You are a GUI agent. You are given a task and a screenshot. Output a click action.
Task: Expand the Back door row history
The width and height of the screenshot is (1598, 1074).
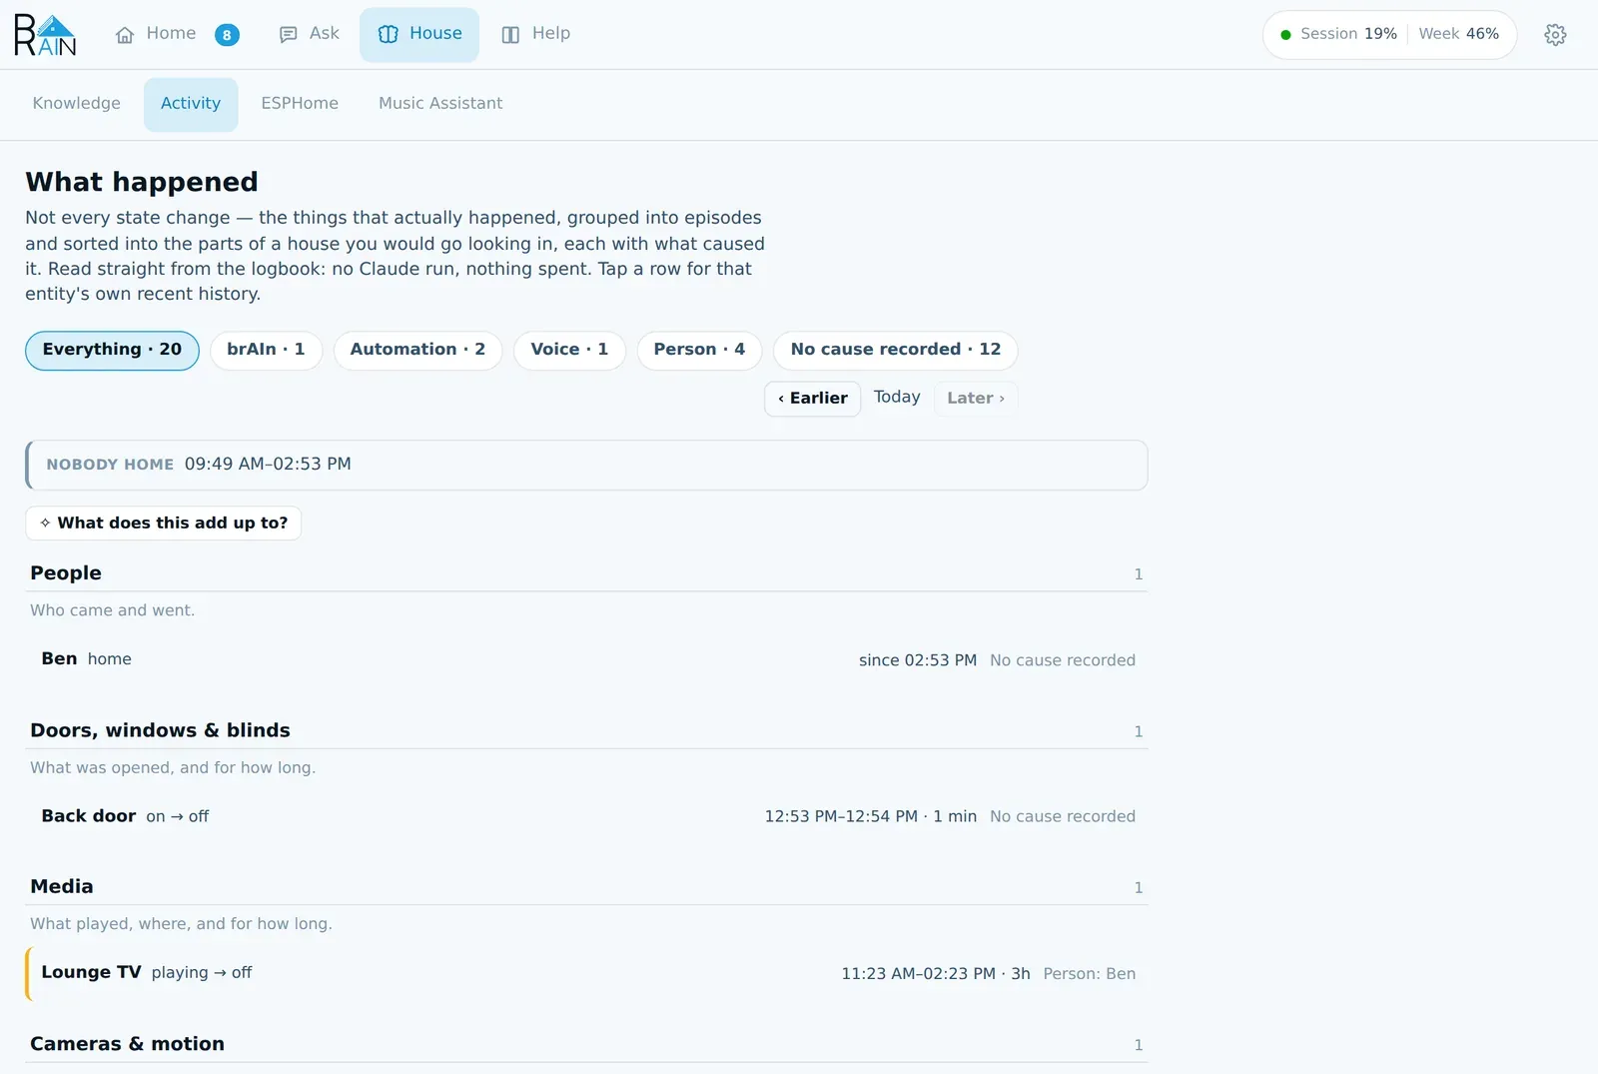tap(586, 816)
